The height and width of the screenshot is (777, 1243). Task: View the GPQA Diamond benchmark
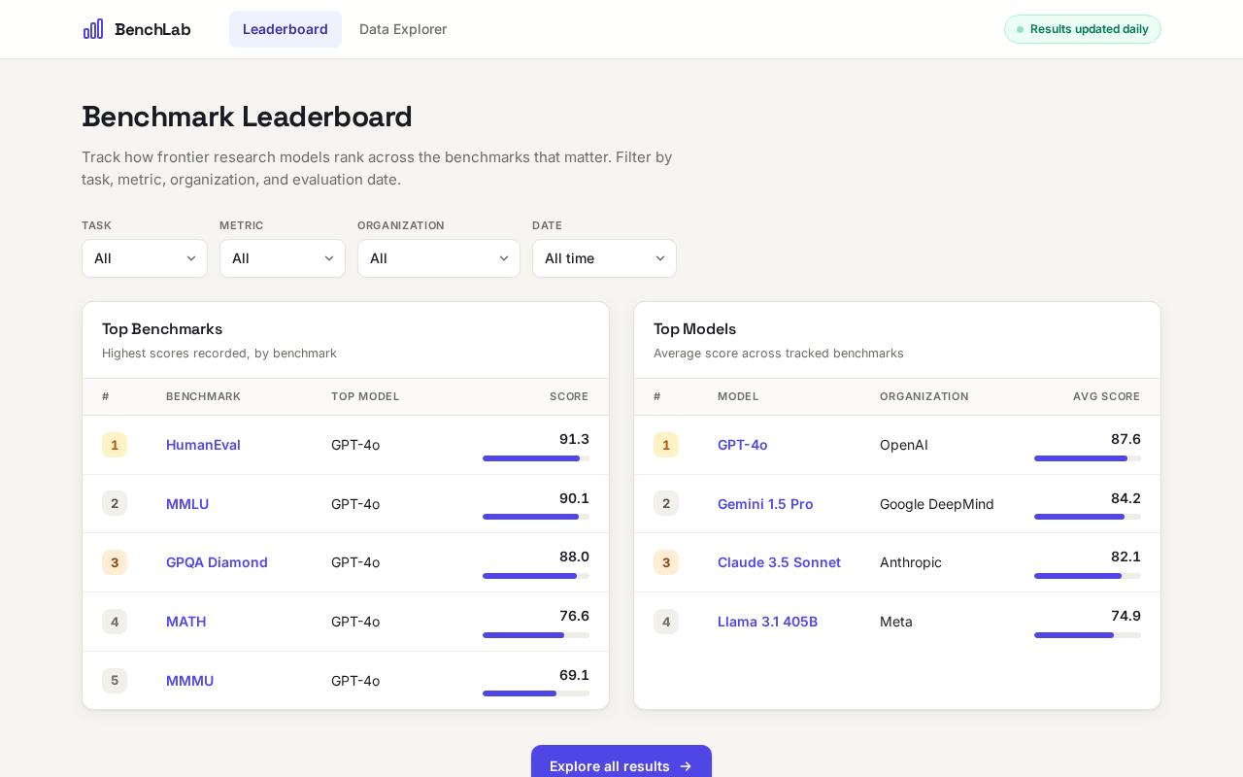coord(217,562)
